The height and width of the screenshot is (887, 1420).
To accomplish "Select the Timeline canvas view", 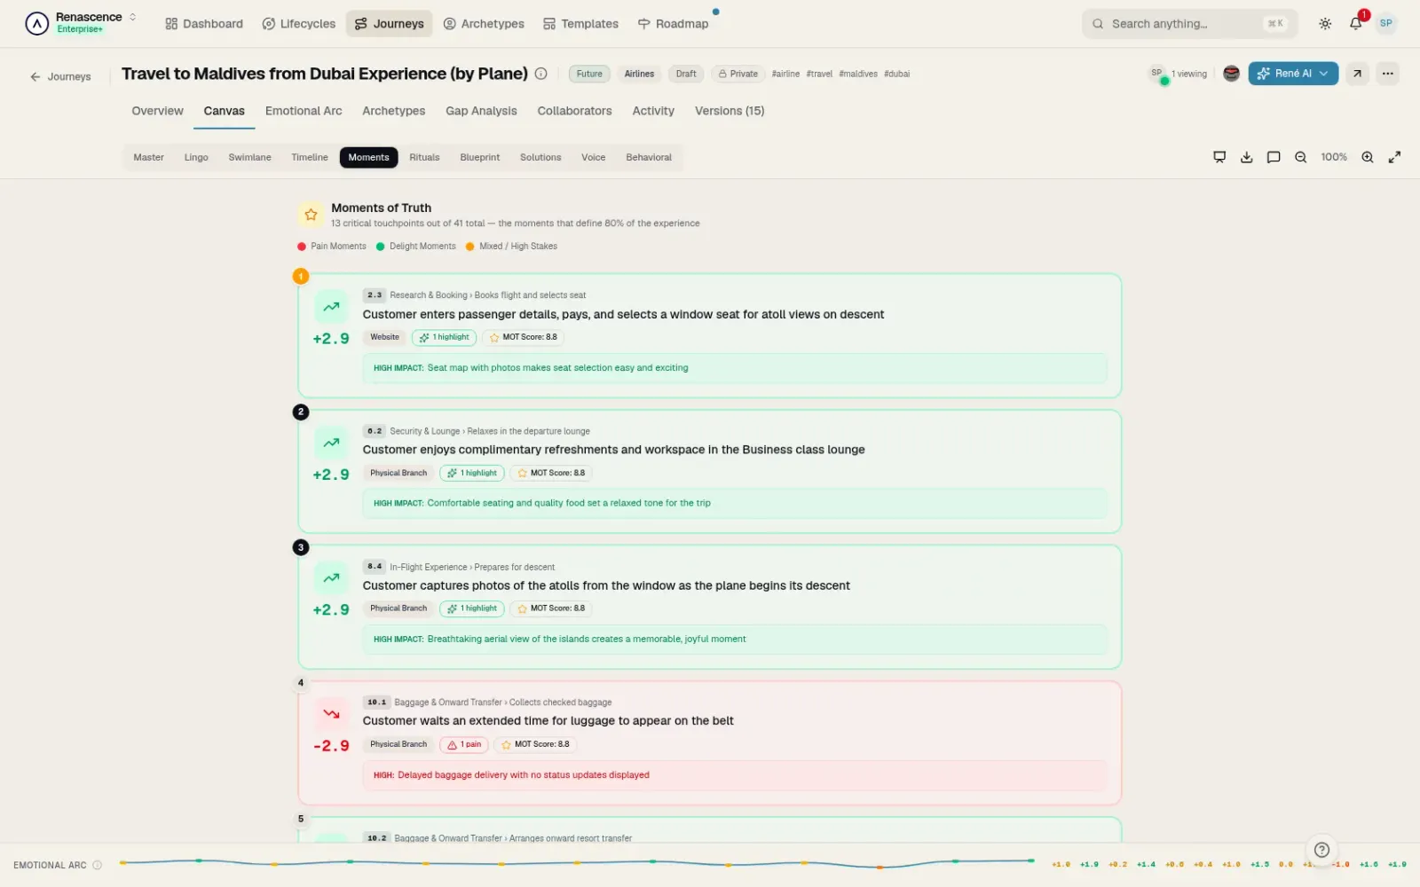I will point(310,157).
